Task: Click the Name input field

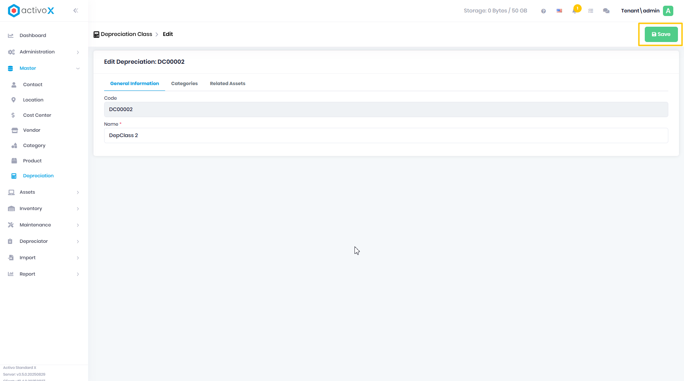Action: 386,136
